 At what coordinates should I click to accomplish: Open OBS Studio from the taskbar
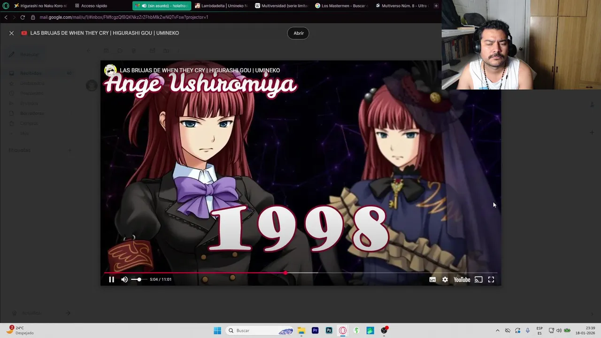[384, 330]
